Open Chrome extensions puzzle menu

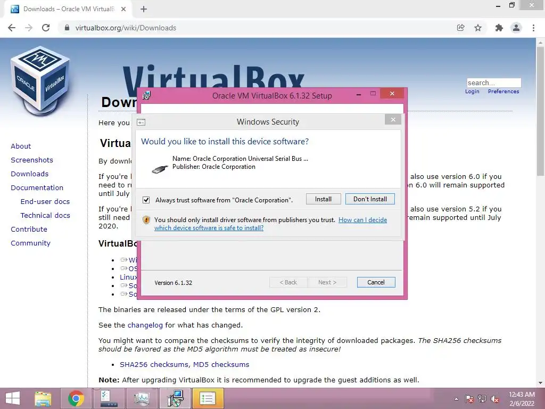499,28
